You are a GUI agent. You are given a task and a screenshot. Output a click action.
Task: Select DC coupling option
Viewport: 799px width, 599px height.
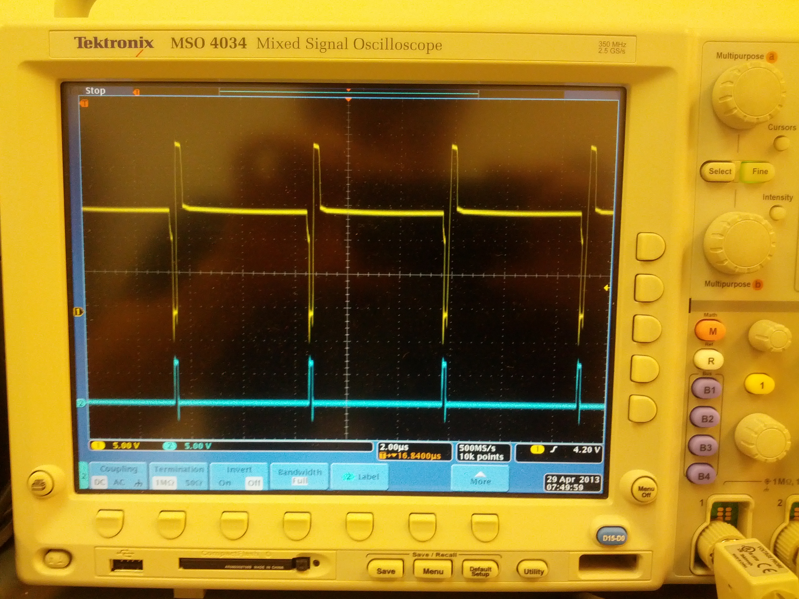(x=99, y=483)
